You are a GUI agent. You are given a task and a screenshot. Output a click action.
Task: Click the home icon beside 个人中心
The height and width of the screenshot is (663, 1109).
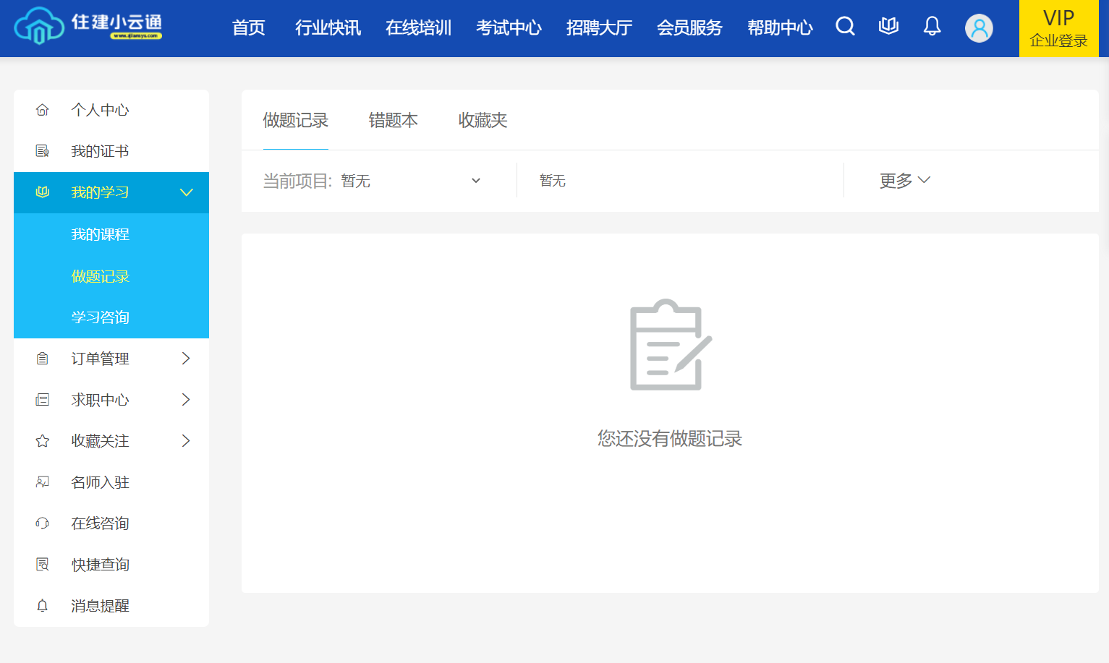(x=43, y=110)
